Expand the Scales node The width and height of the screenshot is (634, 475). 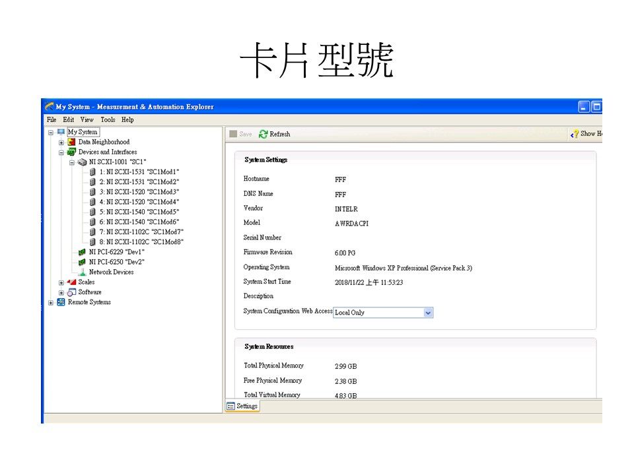pyautogui.click(x=61, y=283)
